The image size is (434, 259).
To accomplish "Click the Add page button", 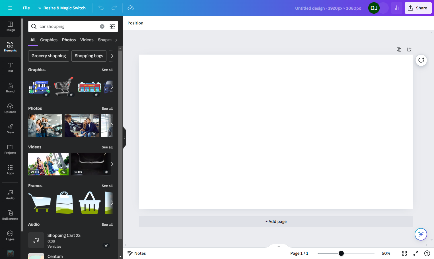I will tap(276, 221).
